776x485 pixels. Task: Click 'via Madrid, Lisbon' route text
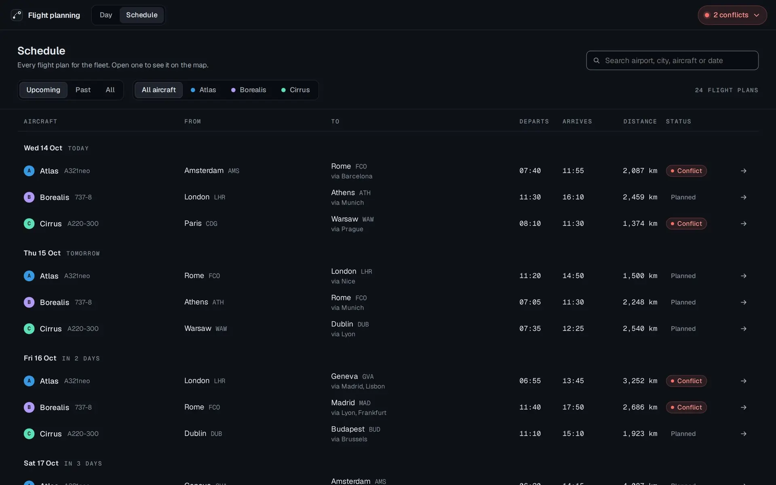pyautogui.click(x=358, y=386)
